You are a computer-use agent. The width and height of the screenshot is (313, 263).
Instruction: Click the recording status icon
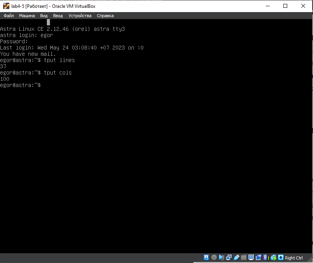[x=258, y=258]
